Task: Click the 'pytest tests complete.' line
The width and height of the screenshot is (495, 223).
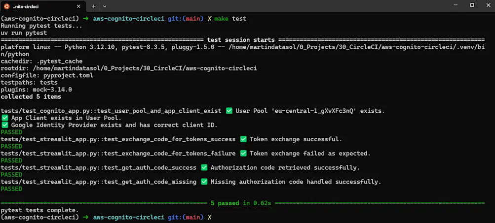Action: point(39,210)
